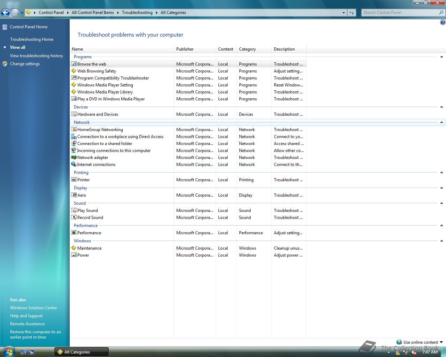The image size is (446, 357).
Task: Click the Windows Media Player Library icon
Action: pyautogui.click(x=74, y=92)
